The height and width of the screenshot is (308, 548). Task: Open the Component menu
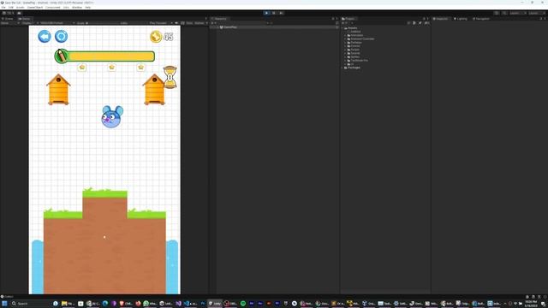53,7
